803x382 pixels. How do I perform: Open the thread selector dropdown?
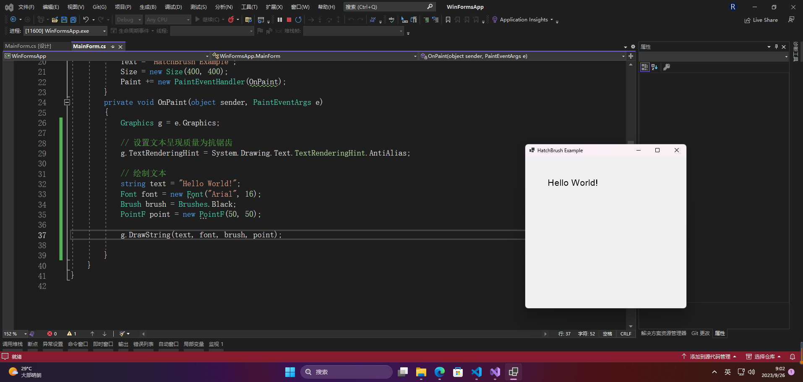pyautogui.click(x=212, y=31)
